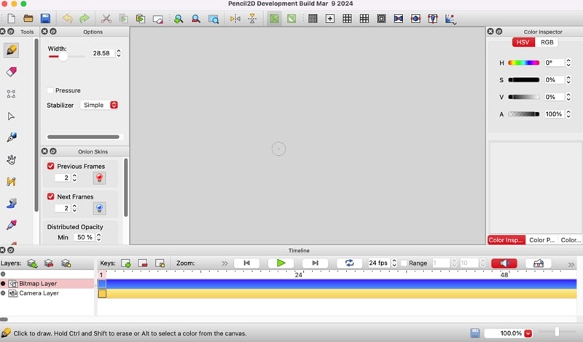Cut selection with scissors icon
Screen dimensions: 583x342
tap(106, 19)
